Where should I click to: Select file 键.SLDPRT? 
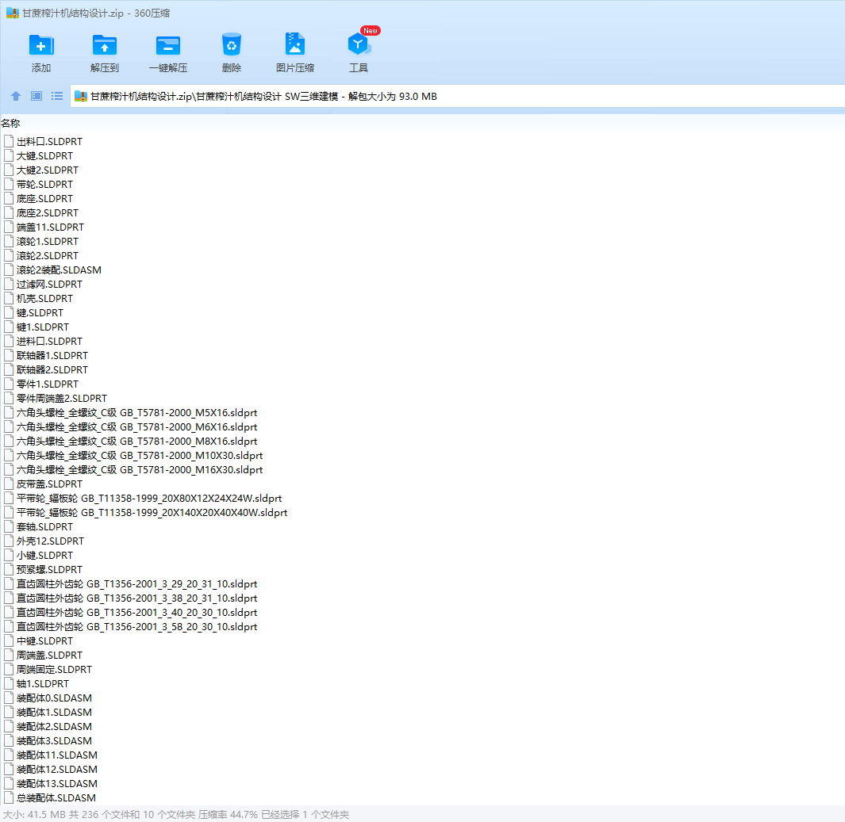tap(40, 313)
